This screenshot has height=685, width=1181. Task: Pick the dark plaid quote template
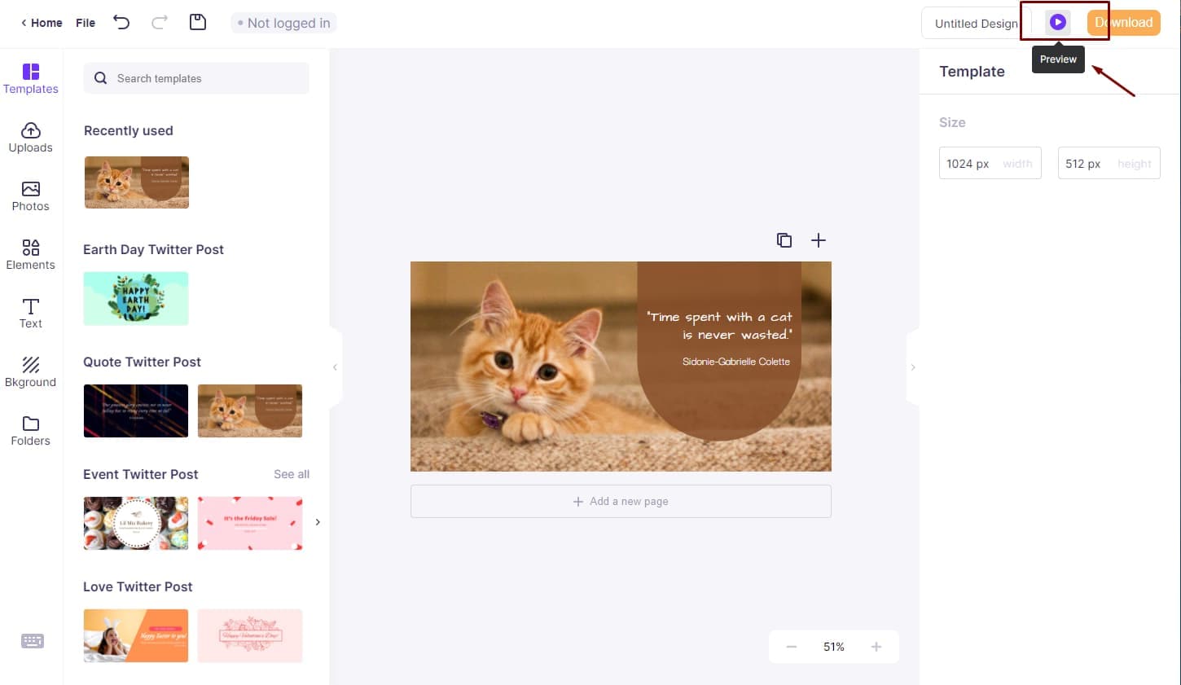point(136,411)
